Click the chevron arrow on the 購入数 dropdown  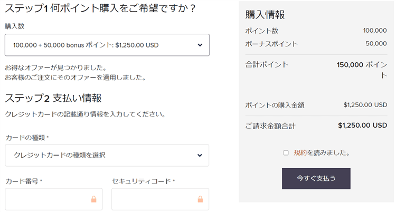coord(200,45)
